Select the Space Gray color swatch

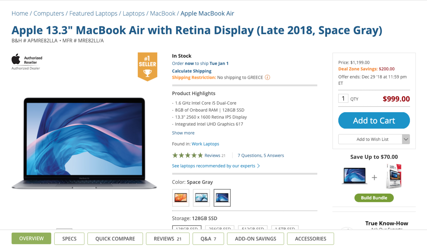click(x=222, y=198)
